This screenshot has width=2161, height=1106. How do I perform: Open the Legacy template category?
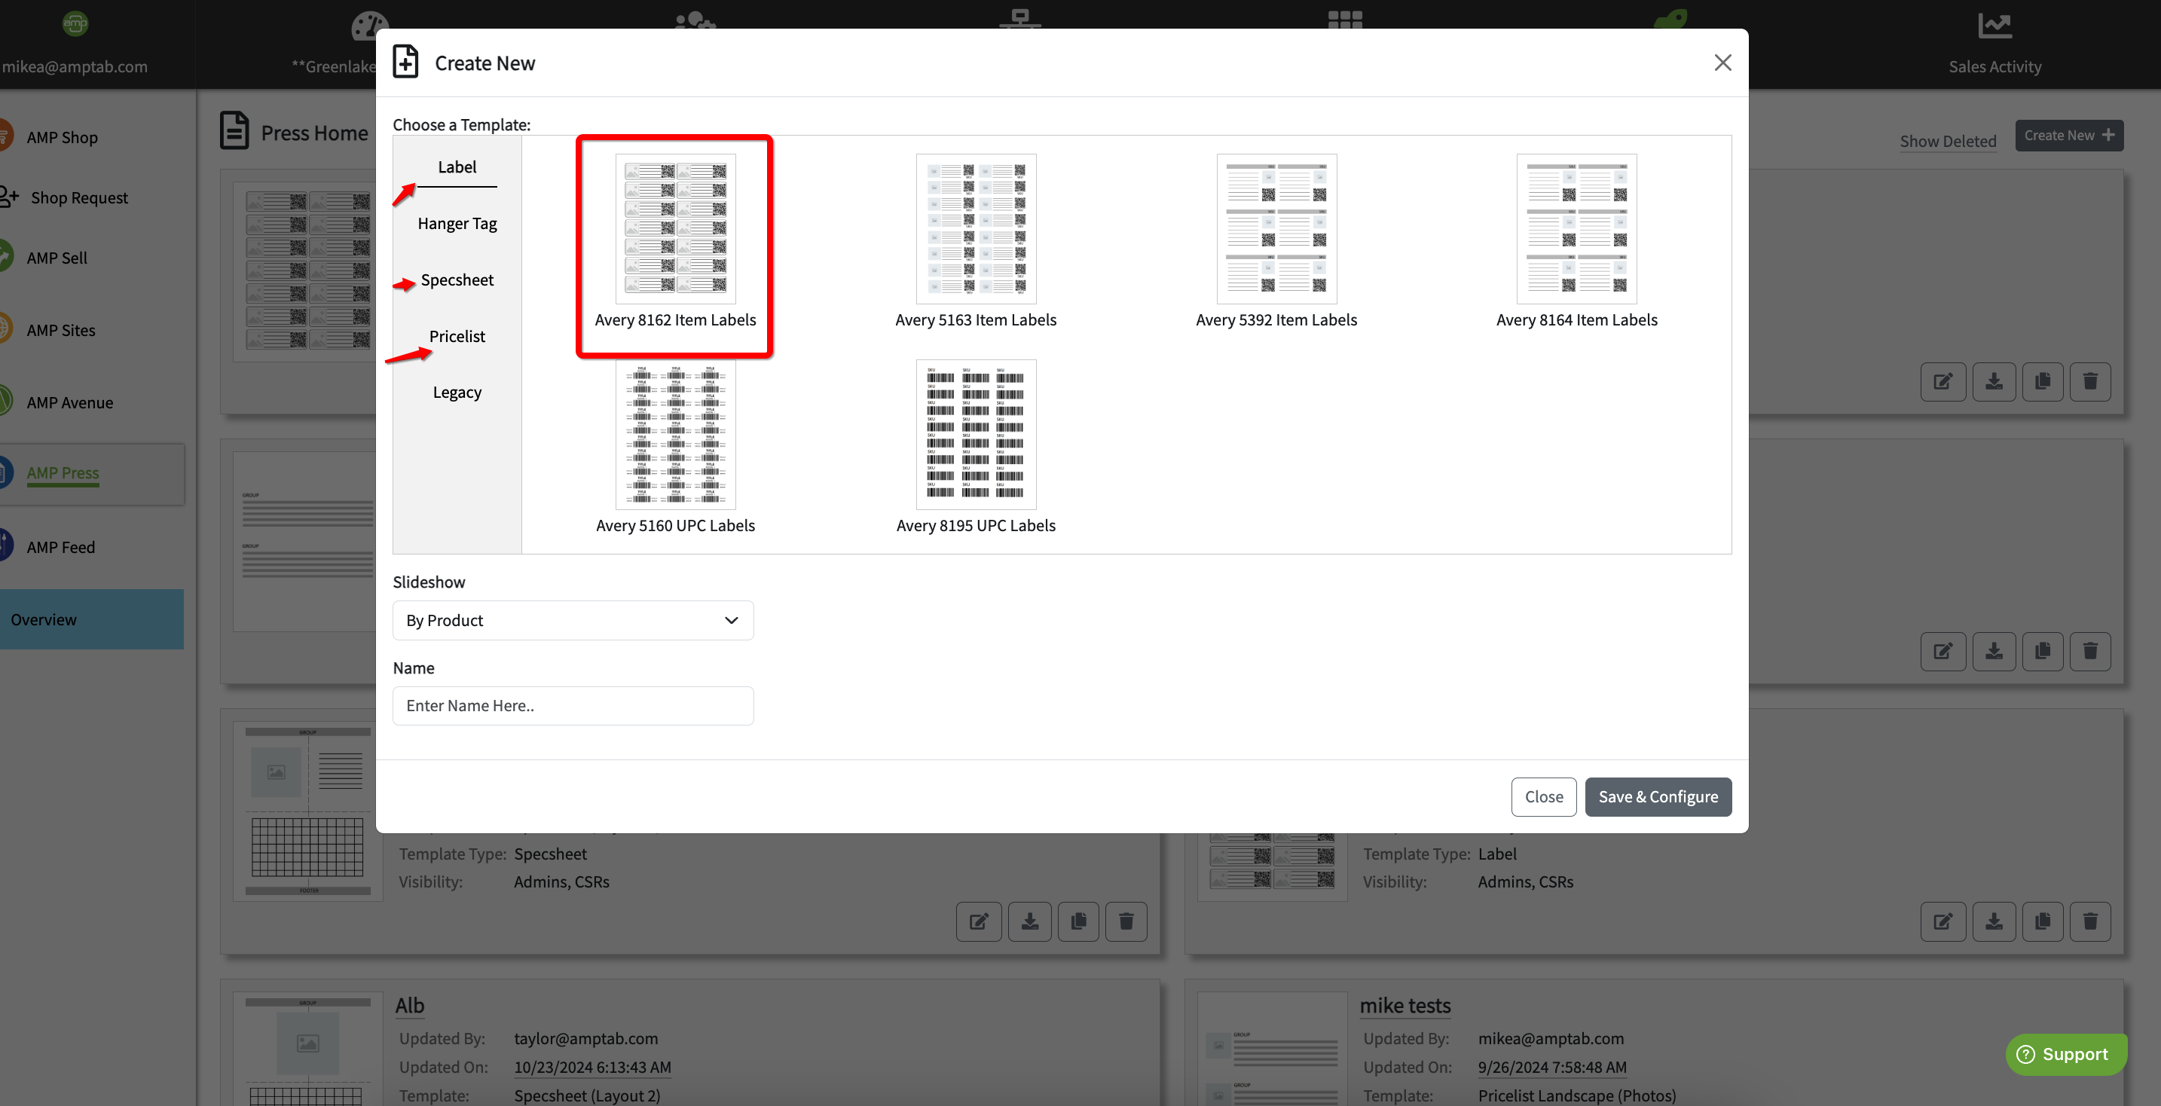(x=457, y=393)
